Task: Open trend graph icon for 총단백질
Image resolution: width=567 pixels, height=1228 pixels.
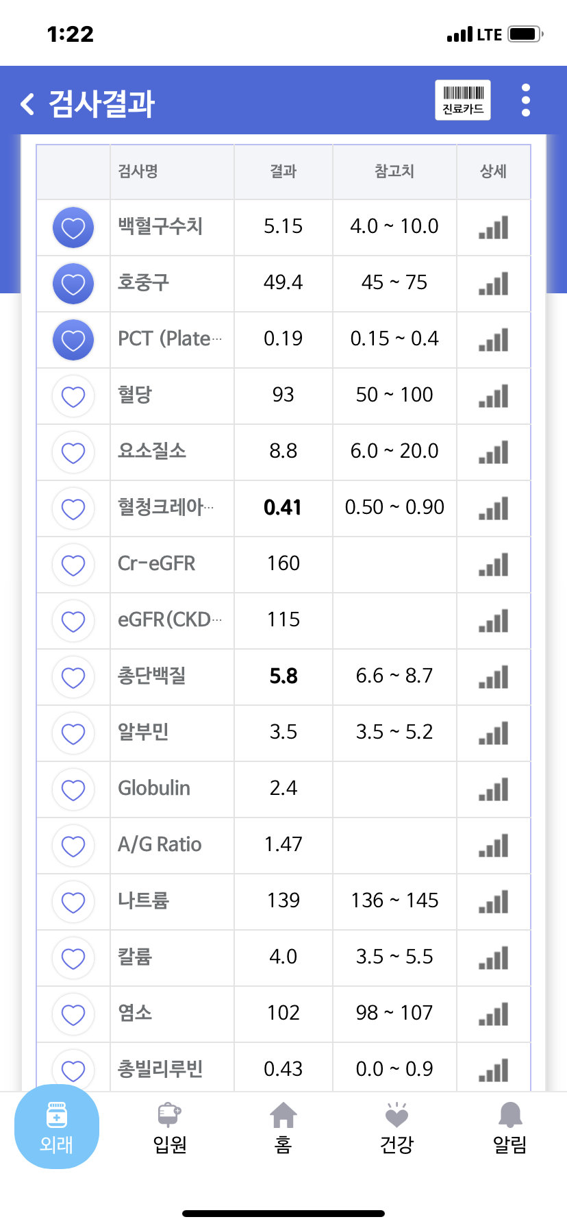Action: coord(493,677)
